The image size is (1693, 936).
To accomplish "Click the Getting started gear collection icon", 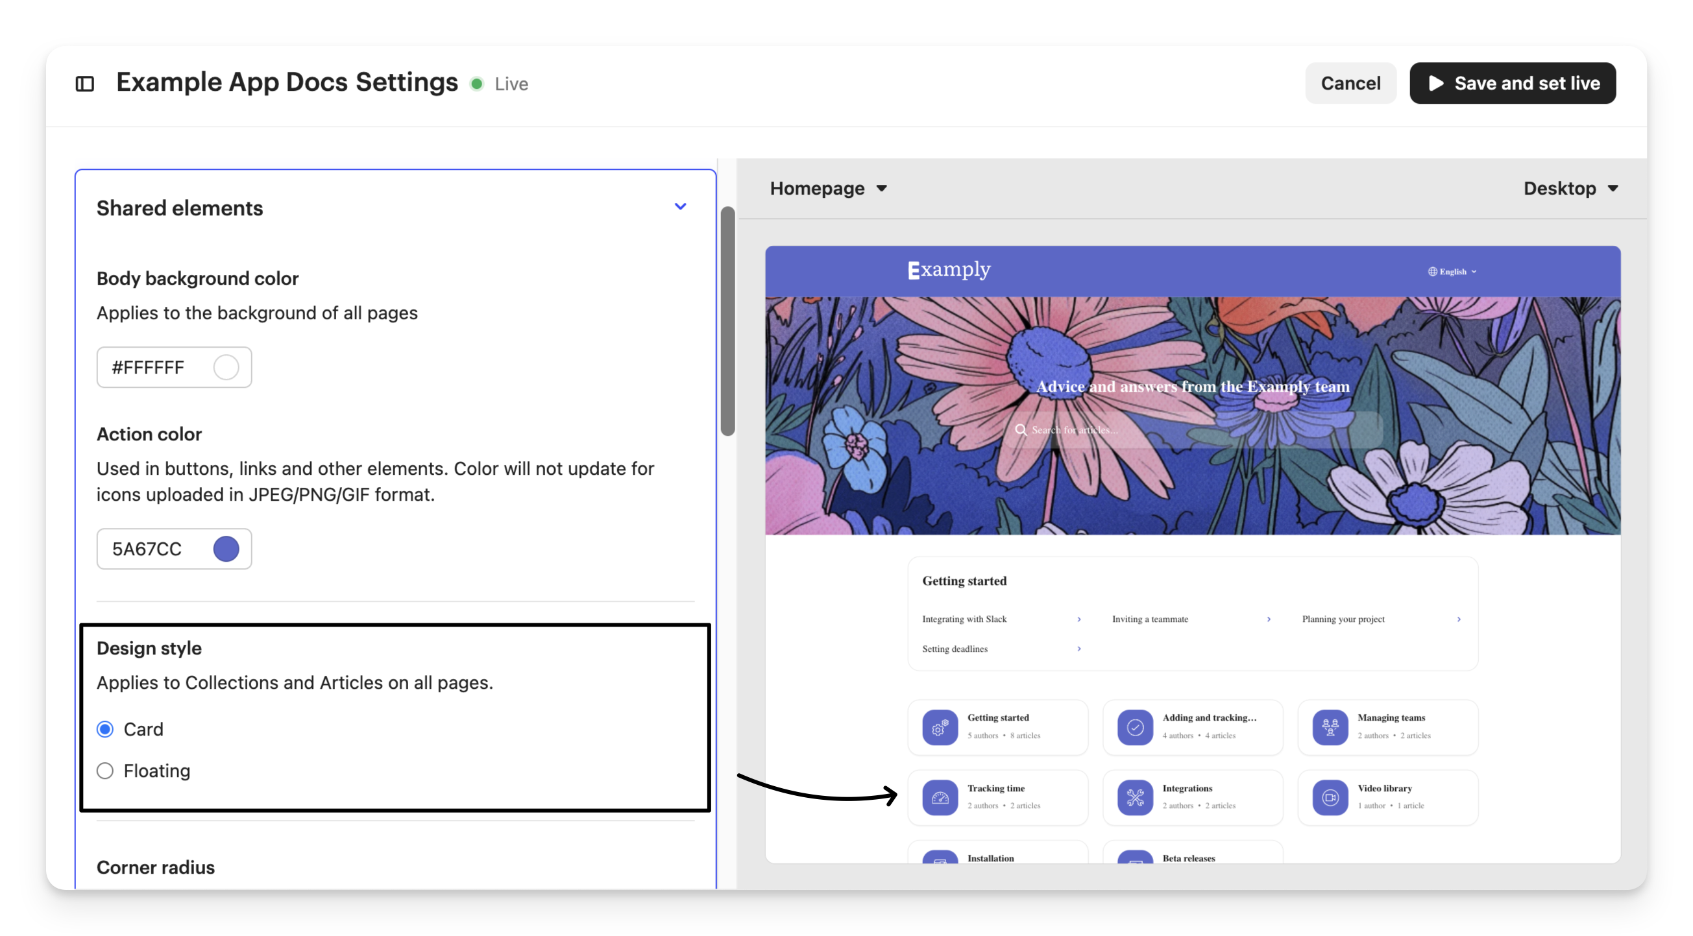I will pos(940,727).
